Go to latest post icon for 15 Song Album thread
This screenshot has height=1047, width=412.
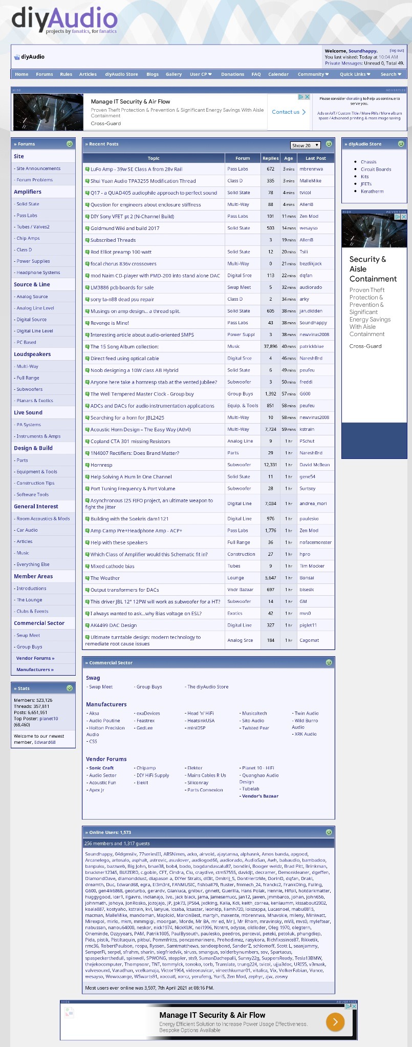[x=87, y=346]
